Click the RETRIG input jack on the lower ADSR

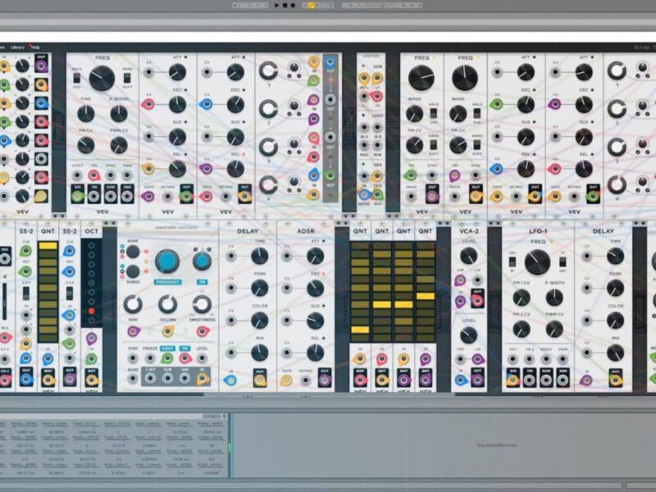(x=306, y=379)
